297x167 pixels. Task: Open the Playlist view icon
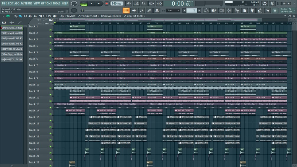[x=206, y=10]
